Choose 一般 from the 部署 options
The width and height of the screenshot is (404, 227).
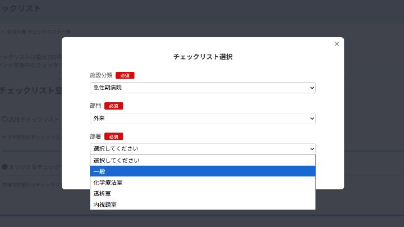(x=203, y=171)
